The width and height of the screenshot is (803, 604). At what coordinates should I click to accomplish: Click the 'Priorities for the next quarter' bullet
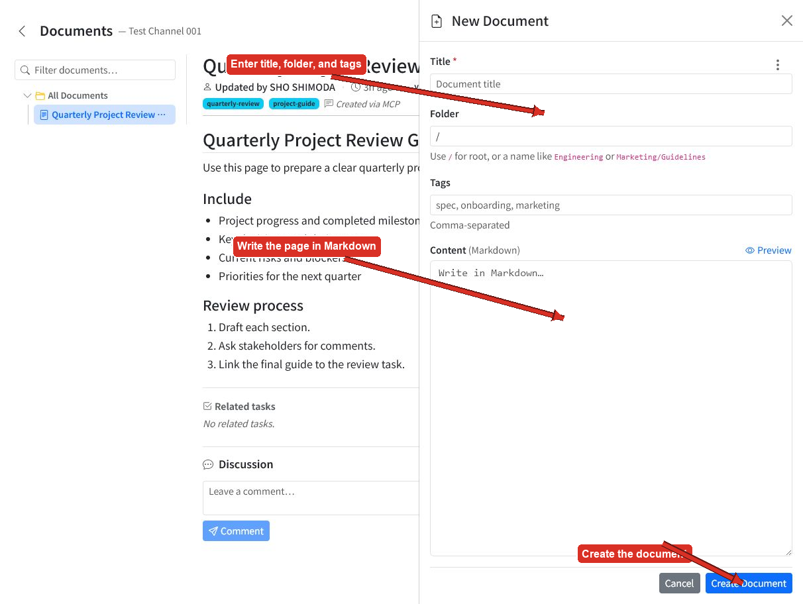(290, 276)
